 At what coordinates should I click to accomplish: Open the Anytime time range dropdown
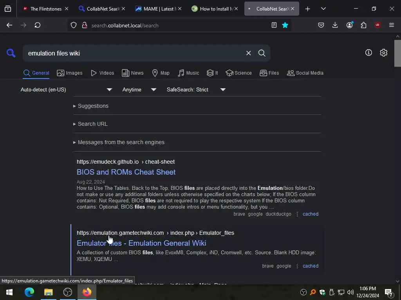(x=139, y=89)
